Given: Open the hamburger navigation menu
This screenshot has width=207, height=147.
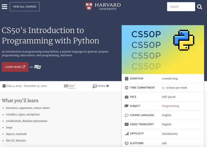Looking at the screenshot, I should pyautogui.click(x=5, y=7).
